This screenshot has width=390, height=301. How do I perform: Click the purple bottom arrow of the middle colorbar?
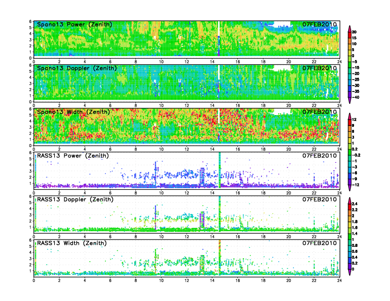pyautogui.click(x=350, y=188)
